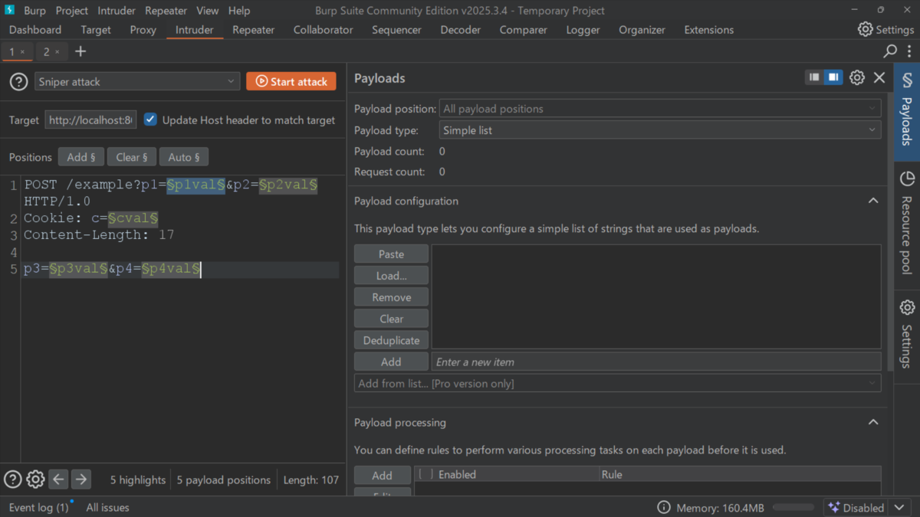
Task: Open the Burp menu
Action: coord(34,11)
